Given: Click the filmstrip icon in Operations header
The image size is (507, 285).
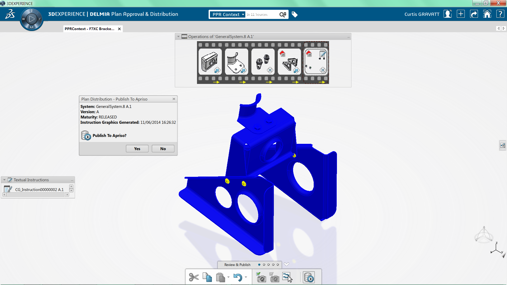Looking at the screenshot, I should pyautogui.click(x=184, y=36).
